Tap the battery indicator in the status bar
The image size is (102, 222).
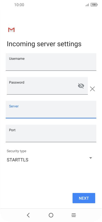[94, 5]
